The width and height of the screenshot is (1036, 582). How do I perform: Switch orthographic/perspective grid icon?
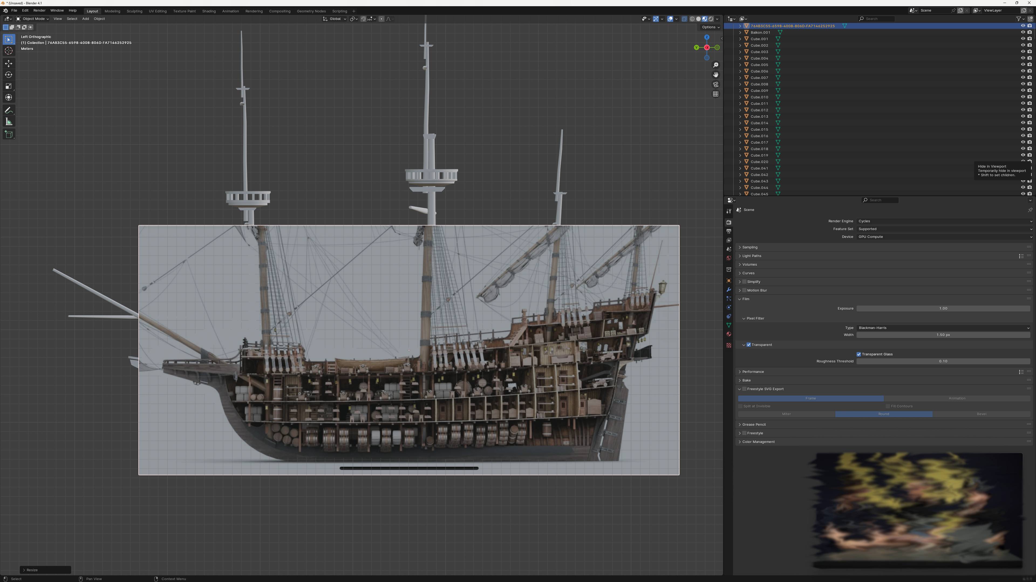pyautogui.click(x=715, y=94)
